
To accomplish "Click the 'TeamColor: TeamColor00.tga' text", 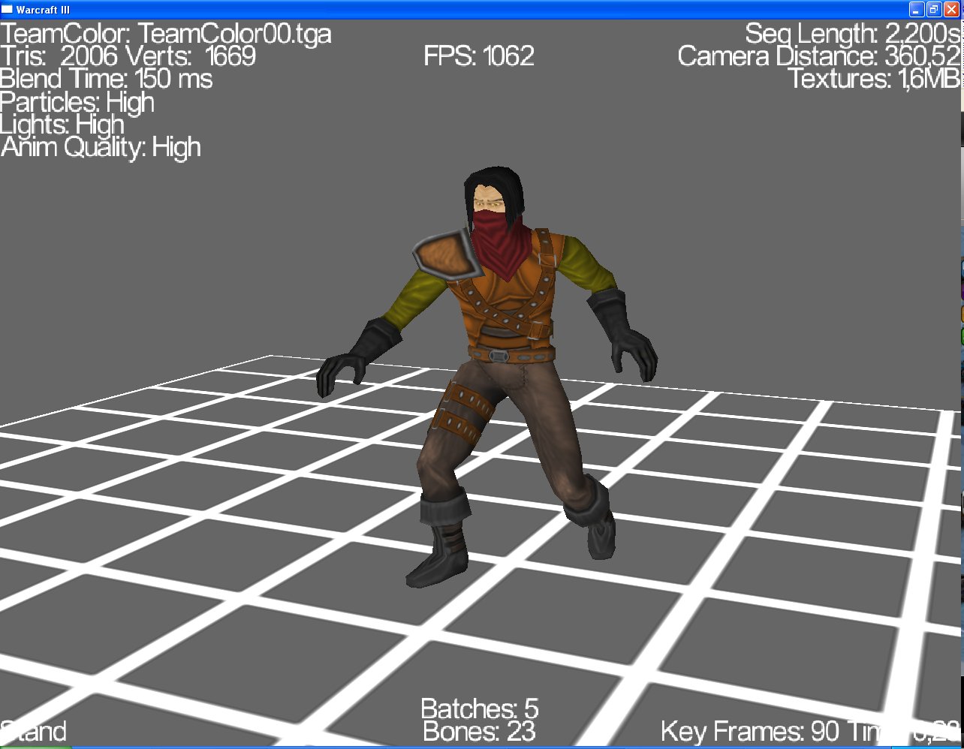I will tap(165, 34).
